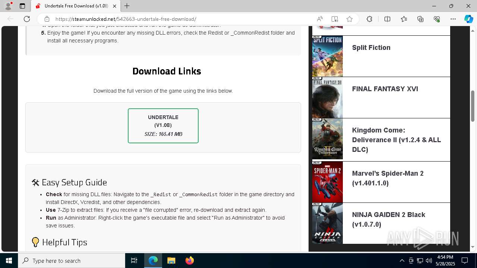The width and height of the screenshot is (477, 268).
Task: Open NINJA GAIDEN 2 Black link
Action: coord(389,220)
